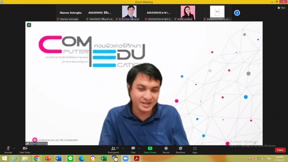This screenshot has height=162, width=288.
Task: Click the green encryption shield icon
Action: [x=29, y=25]
